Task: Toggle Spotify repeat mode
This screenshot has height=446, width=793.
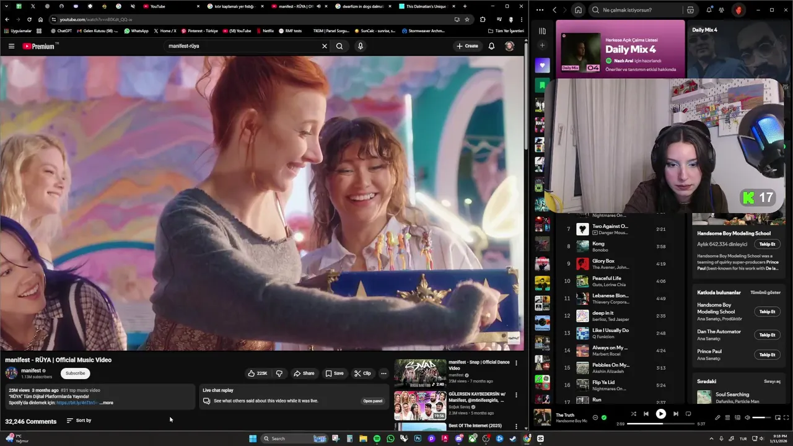Action: coord(688,414)
